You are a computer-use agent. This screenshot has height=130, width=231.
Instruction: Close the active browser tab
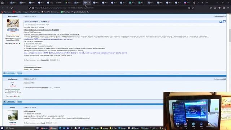pyautogui.click(x=89, y=3)
